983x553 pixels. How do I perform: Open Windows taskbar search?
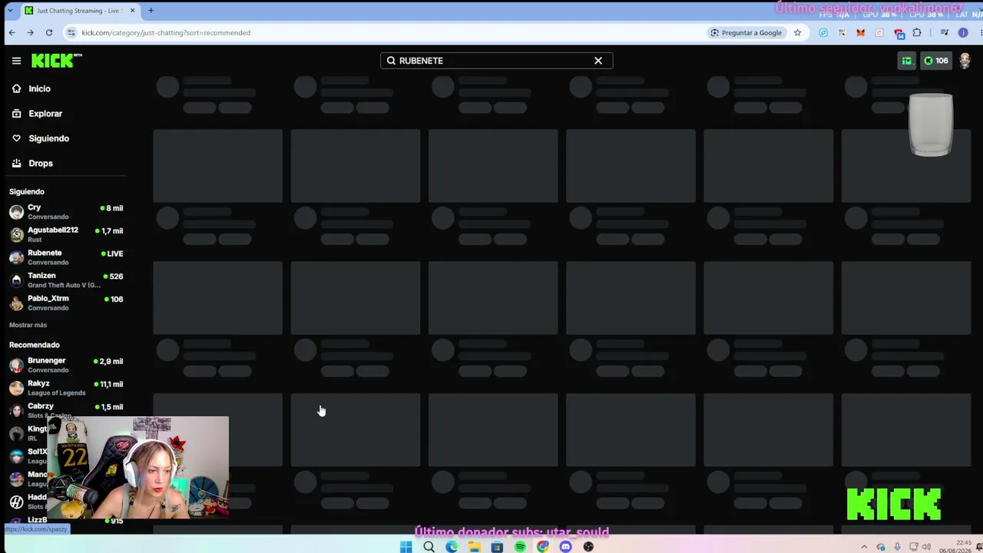(x=429, y=547)
